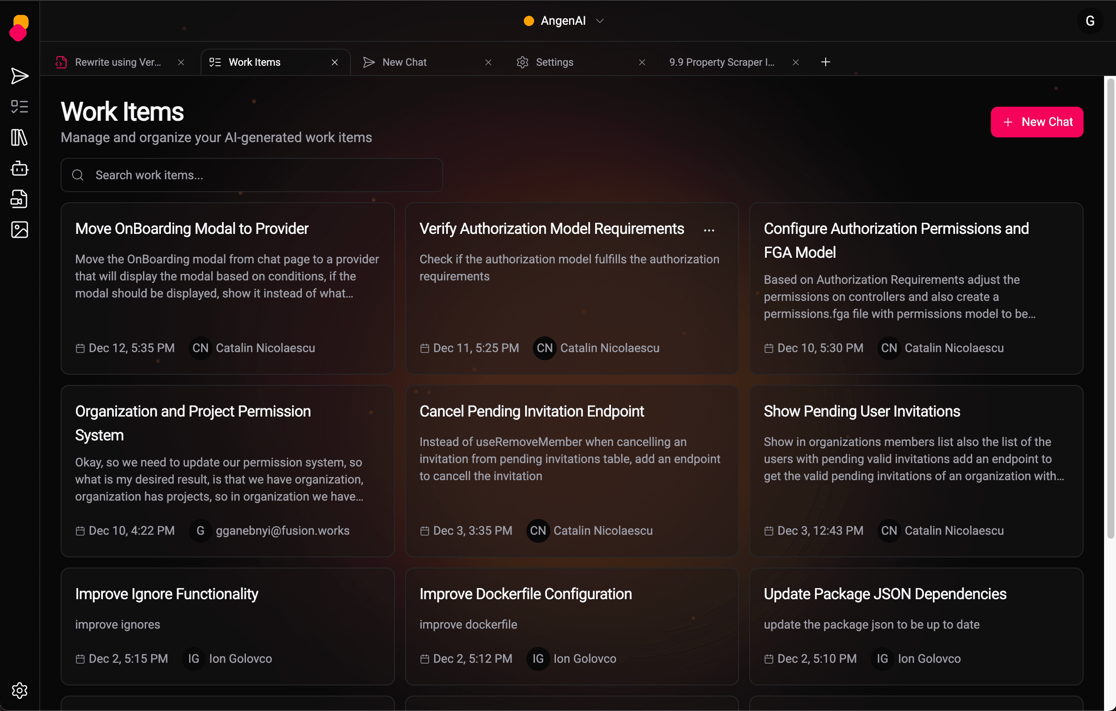Open three-dots menu on Verify Authorization card
Image resolution: width=1116 pixels, height=711 pixels.
[709, 230]
